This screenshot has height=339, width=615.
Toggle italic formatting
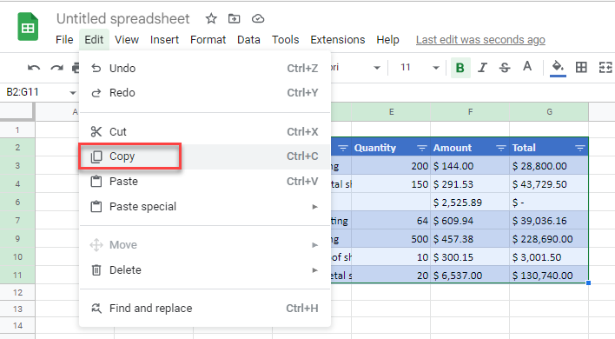click(482, 68)
